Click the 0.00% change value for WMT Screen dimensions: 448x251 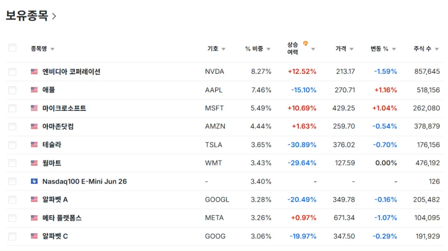386,163
